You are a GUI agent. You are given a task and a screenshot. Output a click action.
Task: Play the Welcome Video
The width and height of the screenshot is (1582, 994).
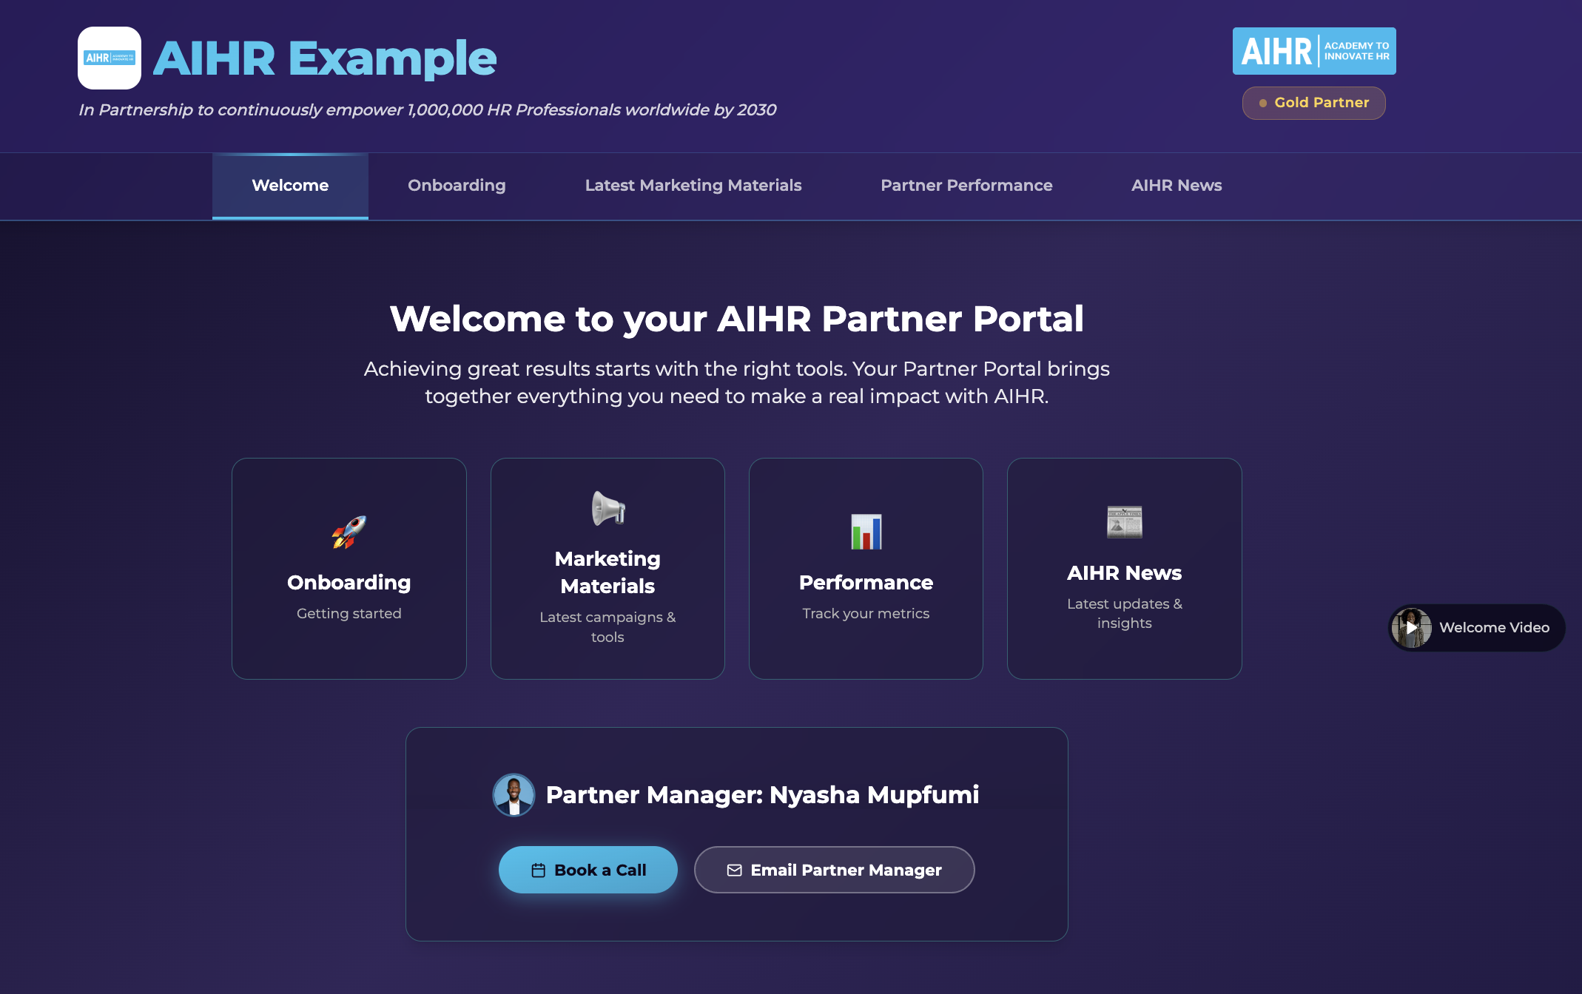[x=1412, y=628]
